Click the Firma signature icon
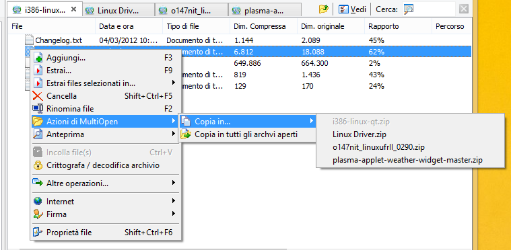This screenshot has height=250, width=511. (38, 214)
